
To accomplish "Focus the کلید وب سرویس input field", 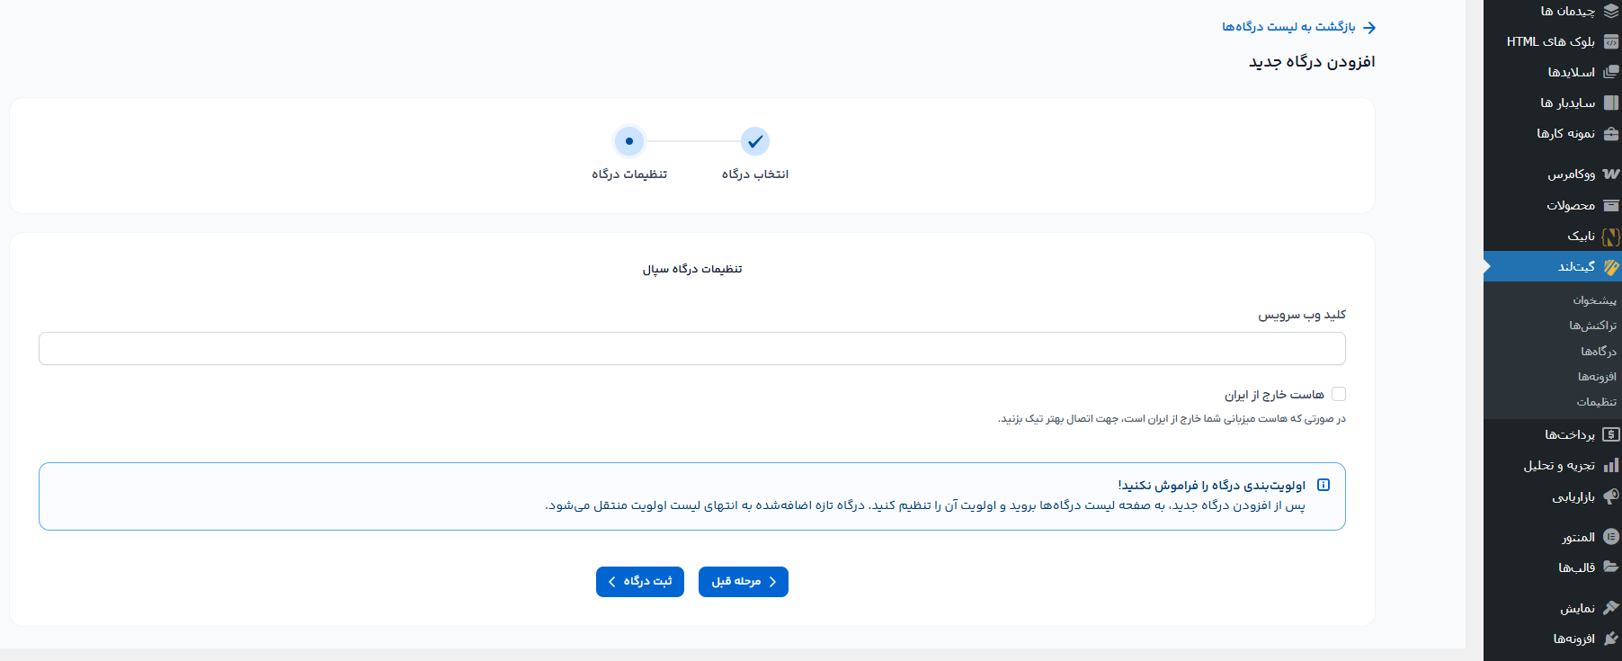I will tap(692, 349).
